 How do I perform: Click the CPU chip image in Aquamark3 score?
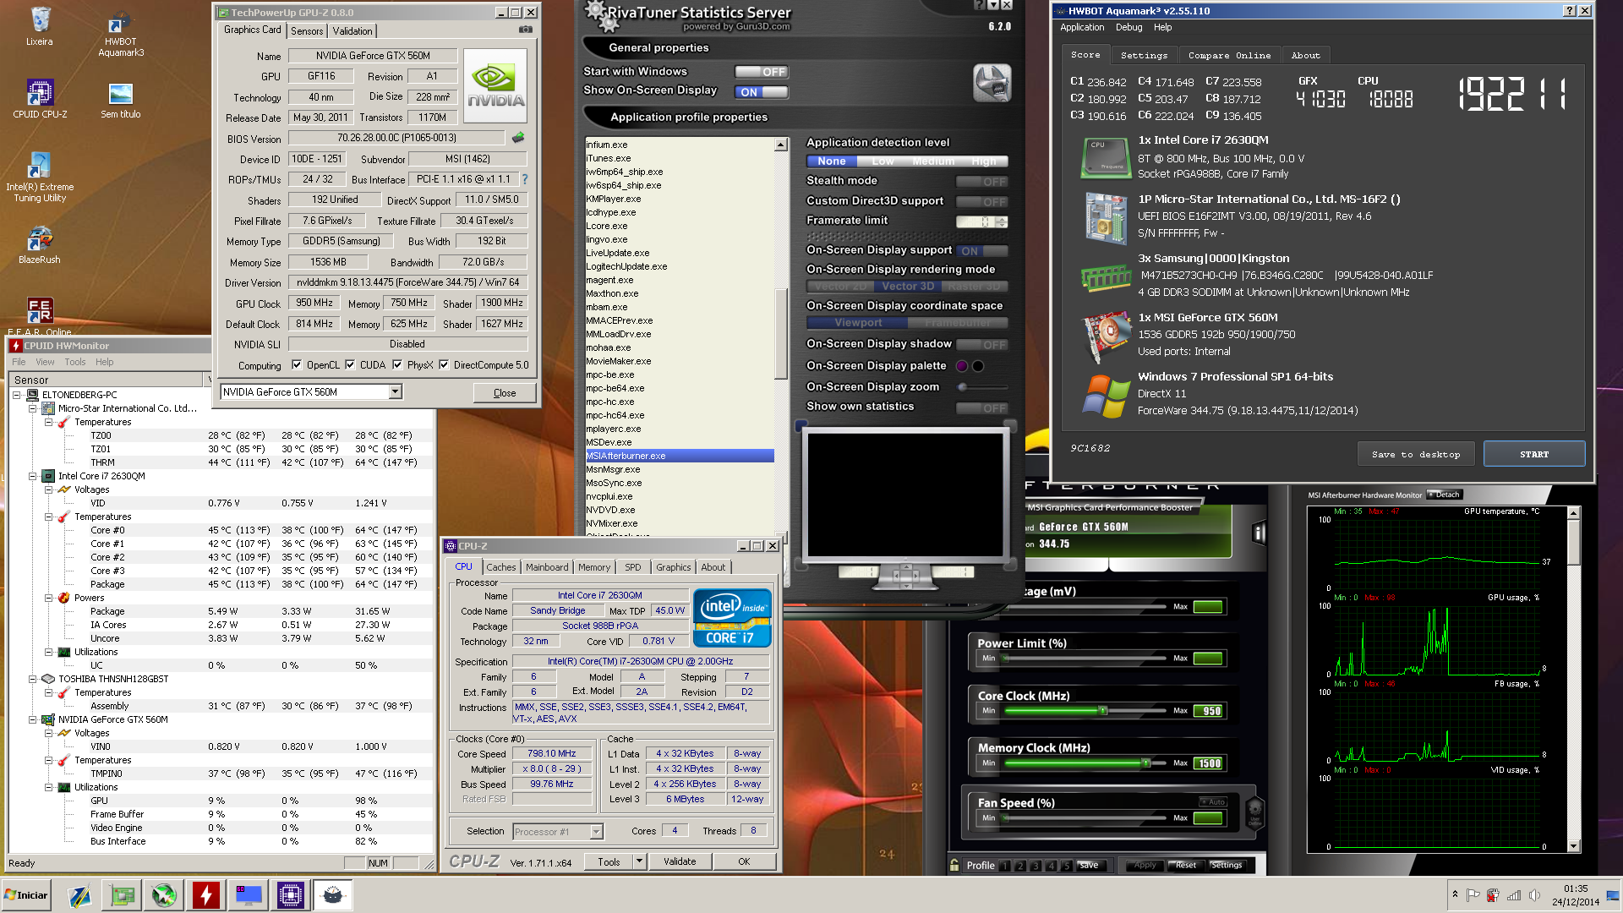(x=1106, y=157)
